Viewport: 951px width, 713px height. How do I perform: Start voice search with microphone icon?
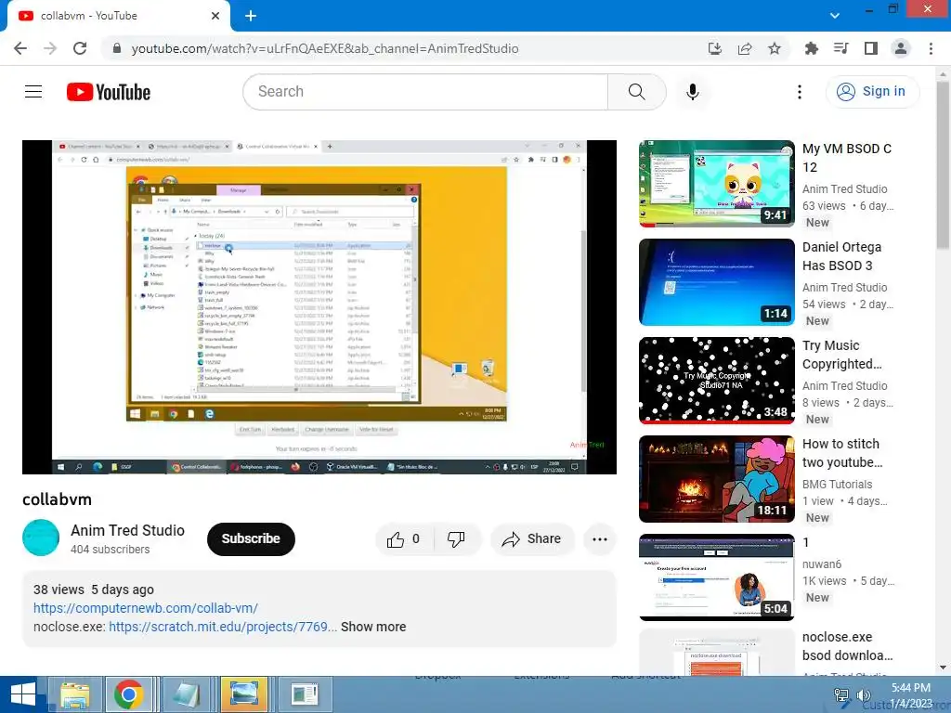point(692,92)
